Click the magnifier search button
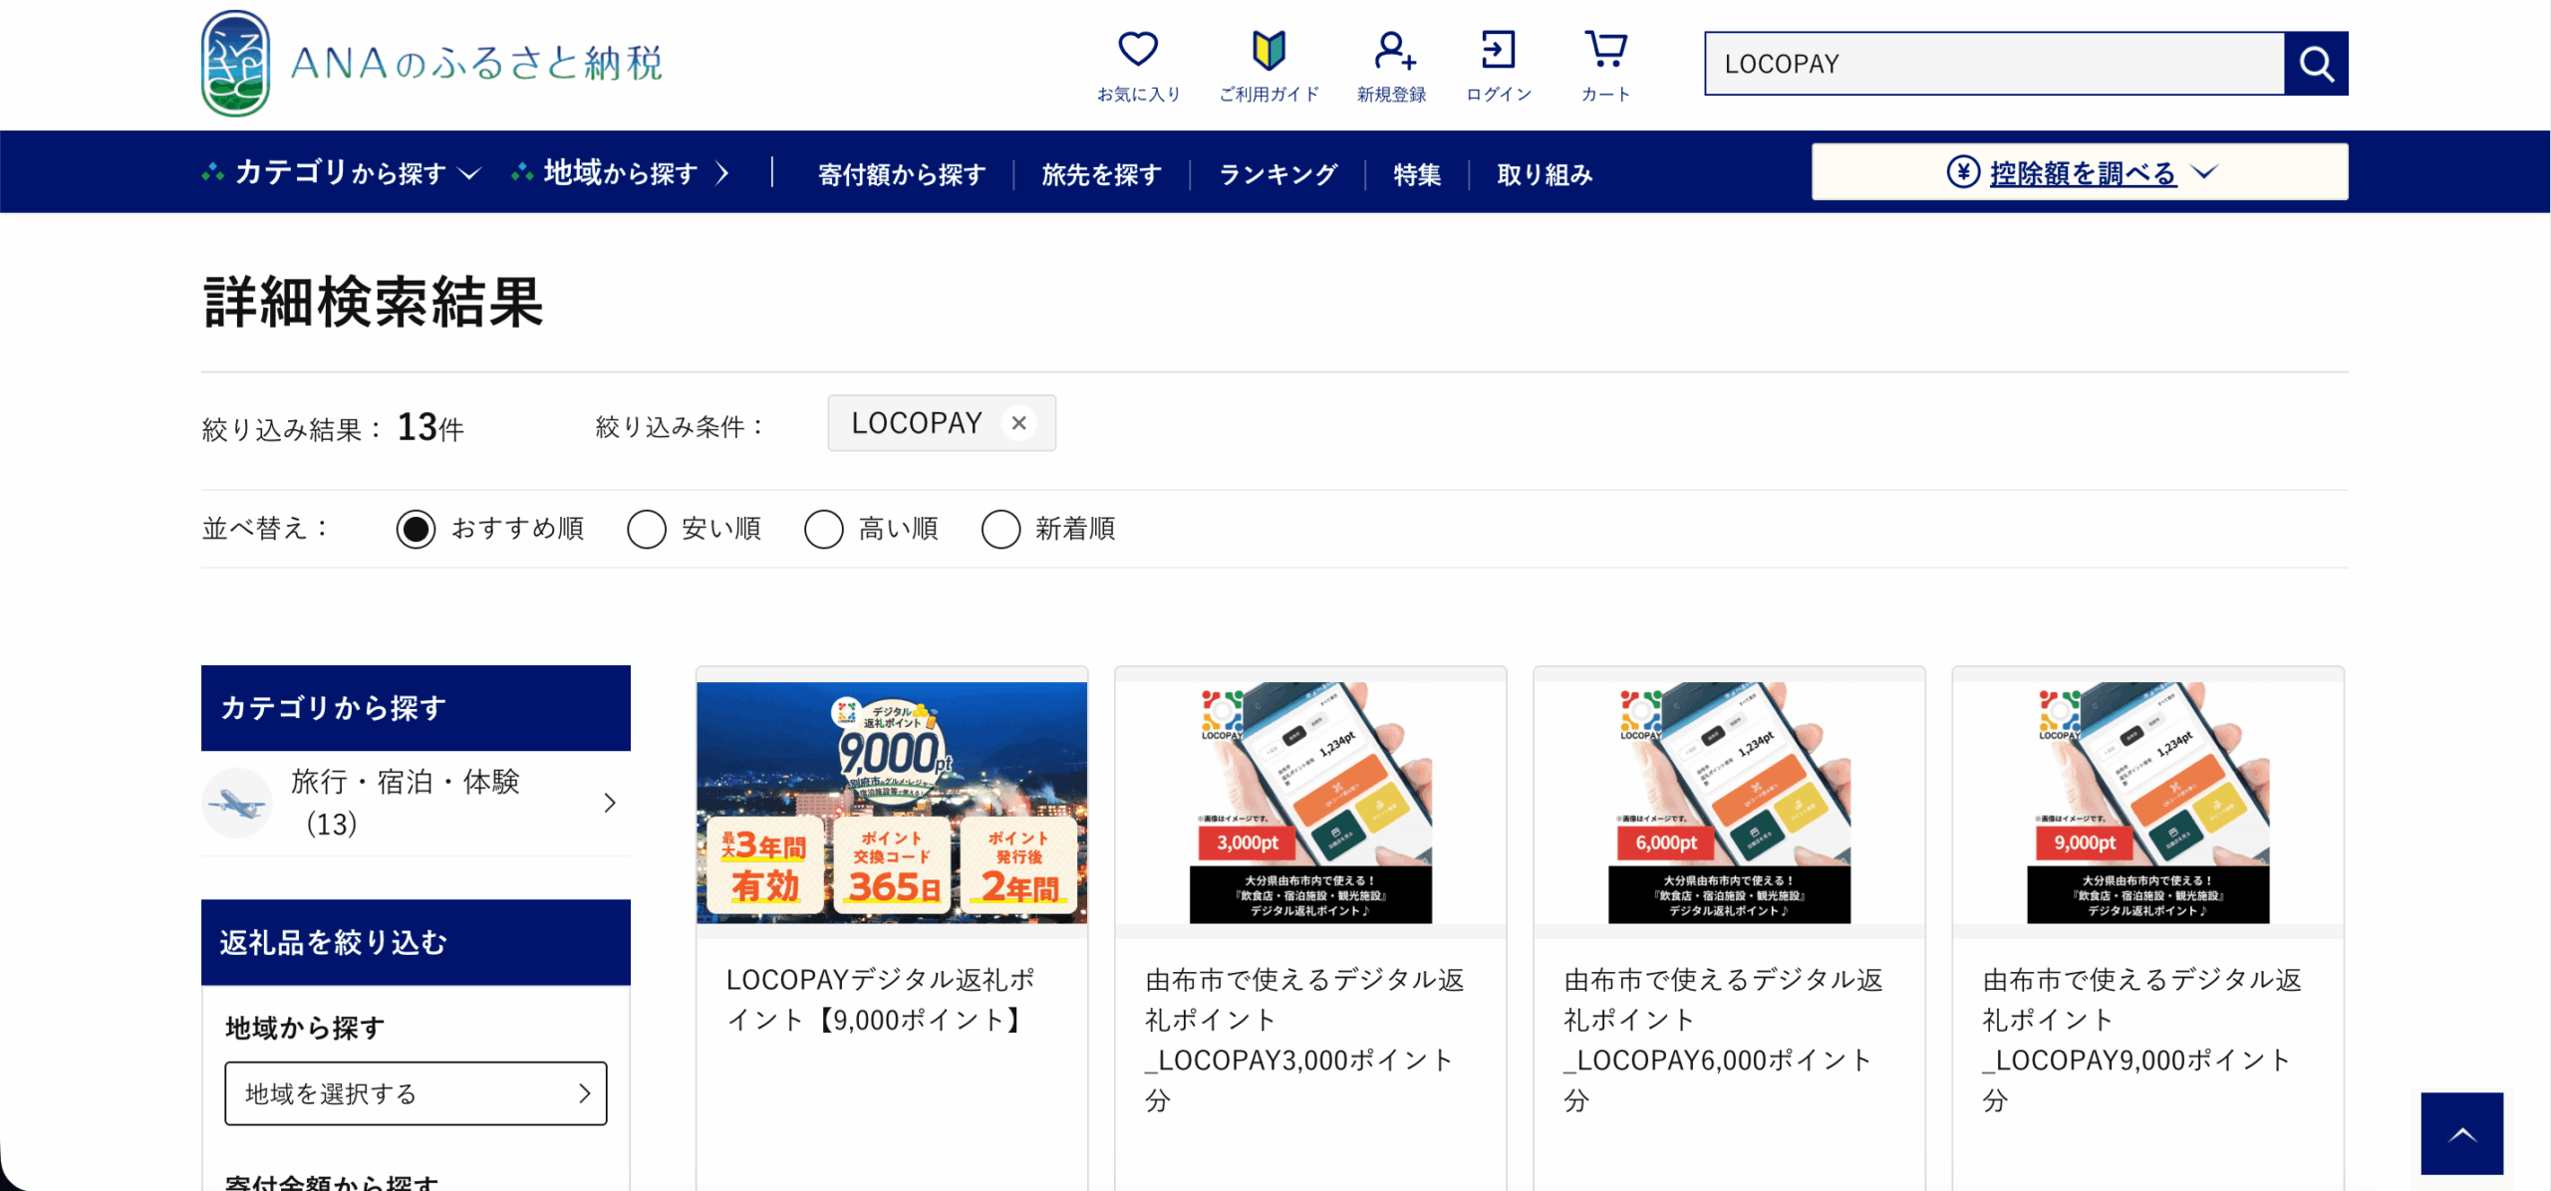Viewport: 2551px width, 1191px height. pyautogui.click(x=2316, y=64)
